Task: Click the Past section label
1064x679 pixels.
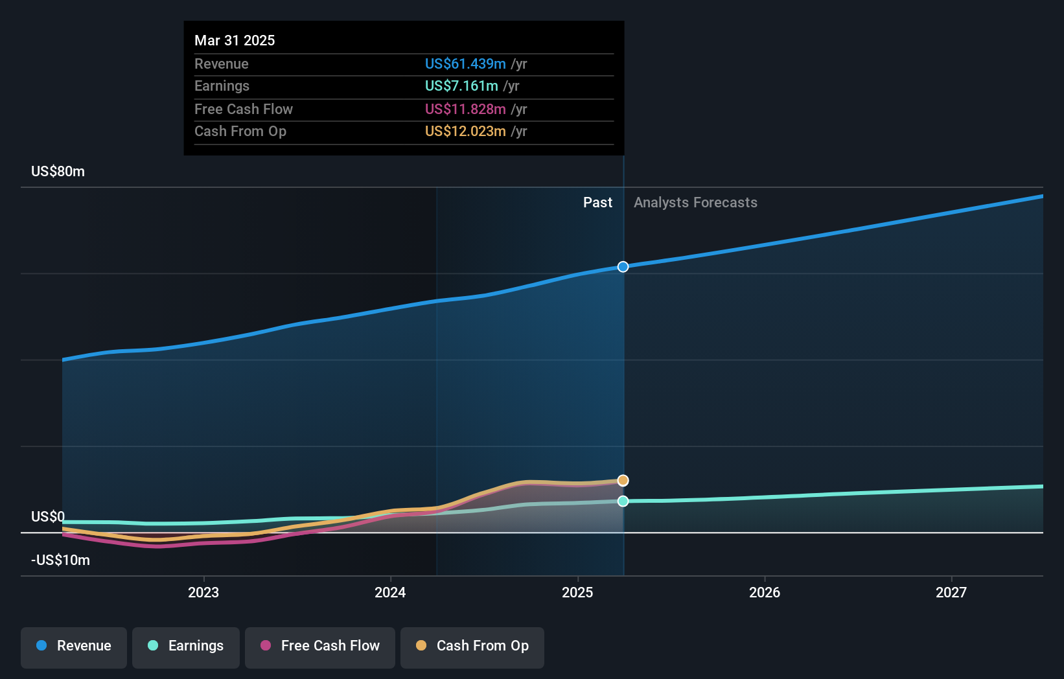Action: pos(597,202)
